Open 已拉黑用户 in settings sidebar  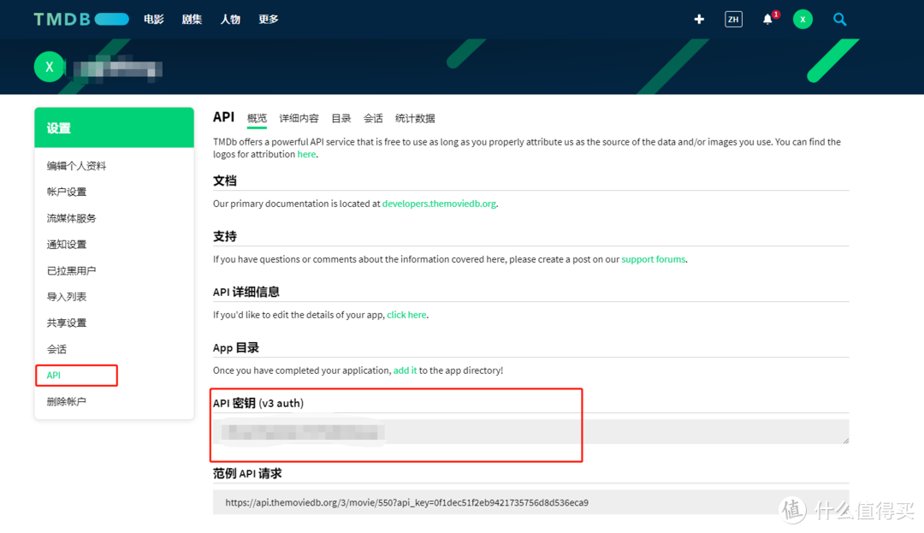pyautogui.click(x=71, y=271)
